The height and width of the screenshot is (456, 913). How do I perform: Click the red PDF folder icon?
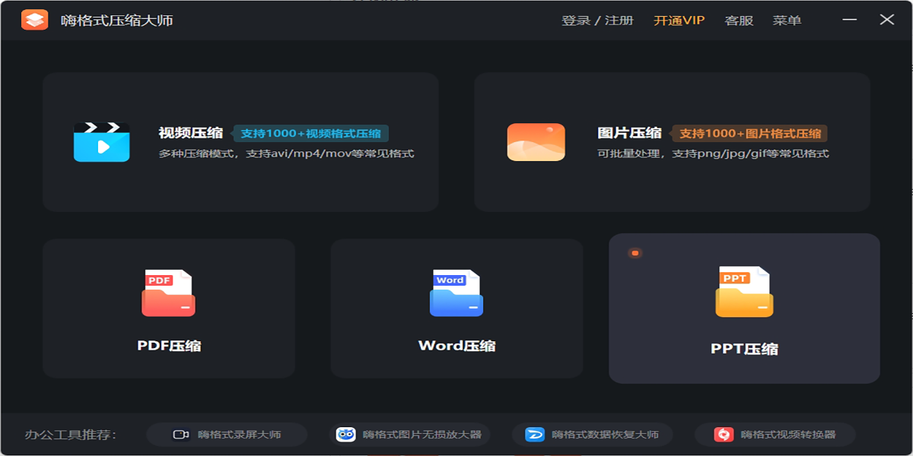[x=168, y=293]
